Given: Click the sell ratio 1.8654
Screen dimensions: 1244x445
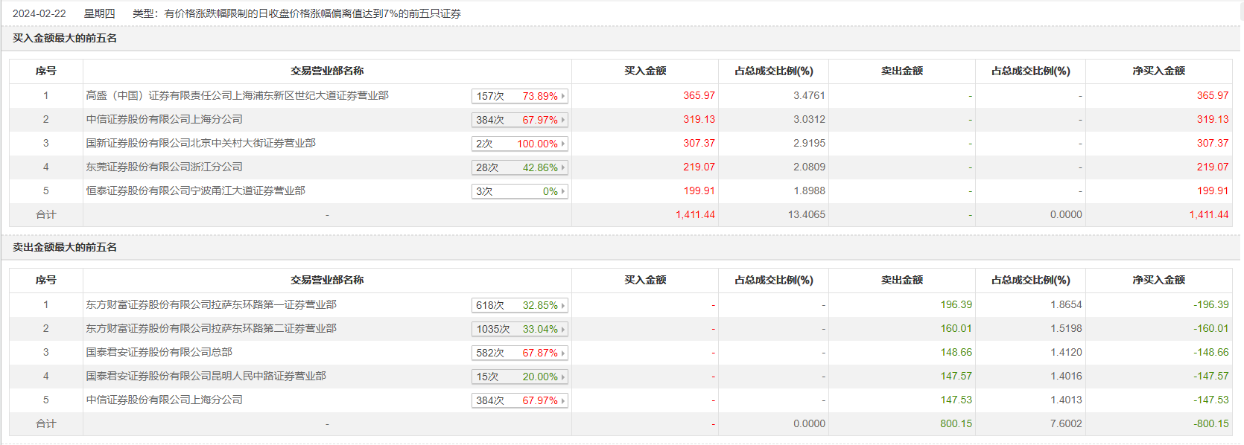Looking at the screenshot, I should pyautogui.click(x=1066, y=304).
